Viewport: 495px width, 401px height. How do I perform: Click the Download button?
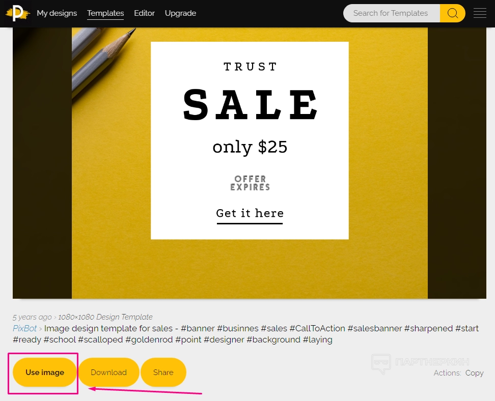108,373
